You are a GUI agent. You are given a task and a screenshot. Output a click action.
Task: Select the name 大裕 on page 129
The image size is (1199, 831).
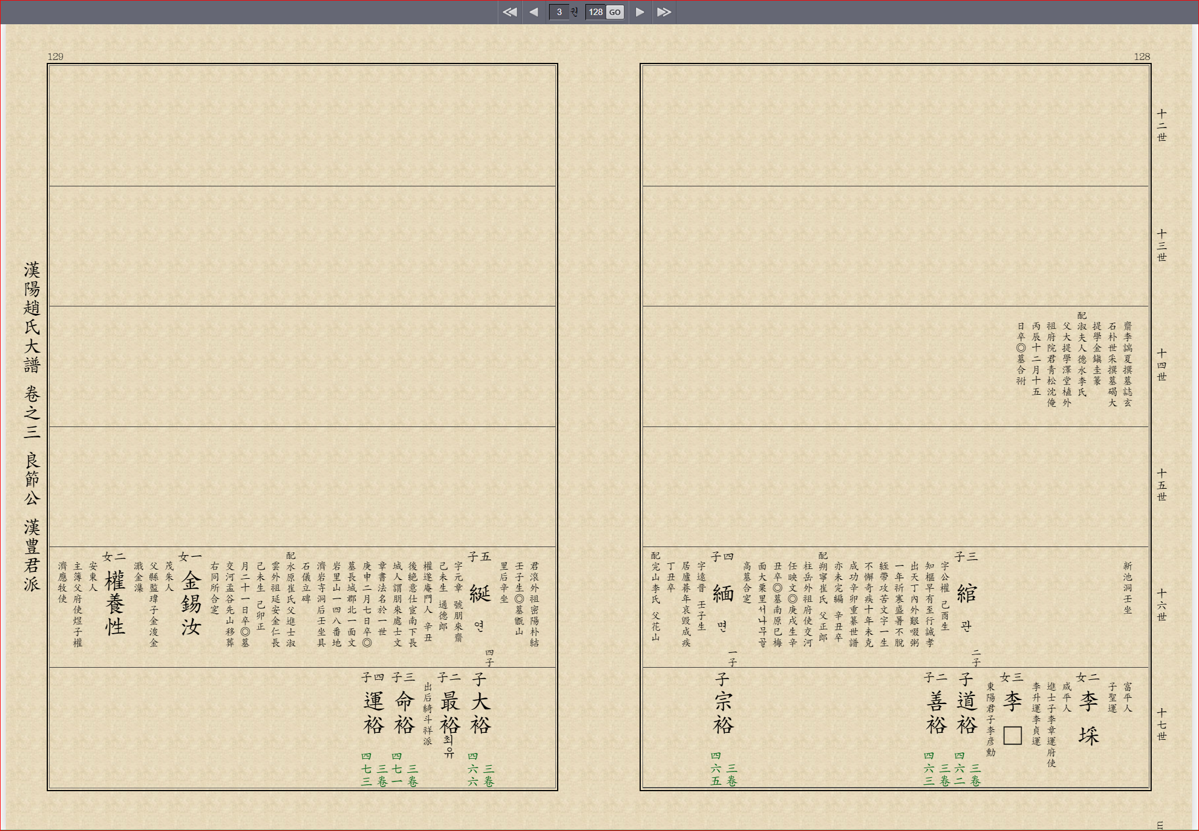480,713
